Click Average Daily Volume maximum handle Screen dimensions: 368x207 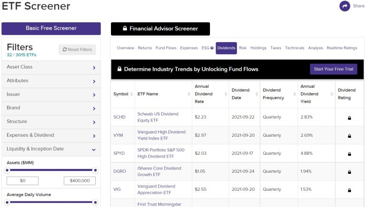[x=95, y=202]
